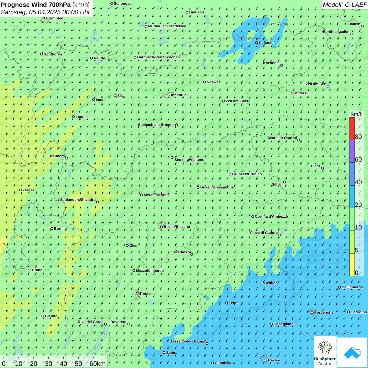Screen dimensions: 368x368
Task: Click the 'Codroipo' label
Action: click(x=359, y=312)
